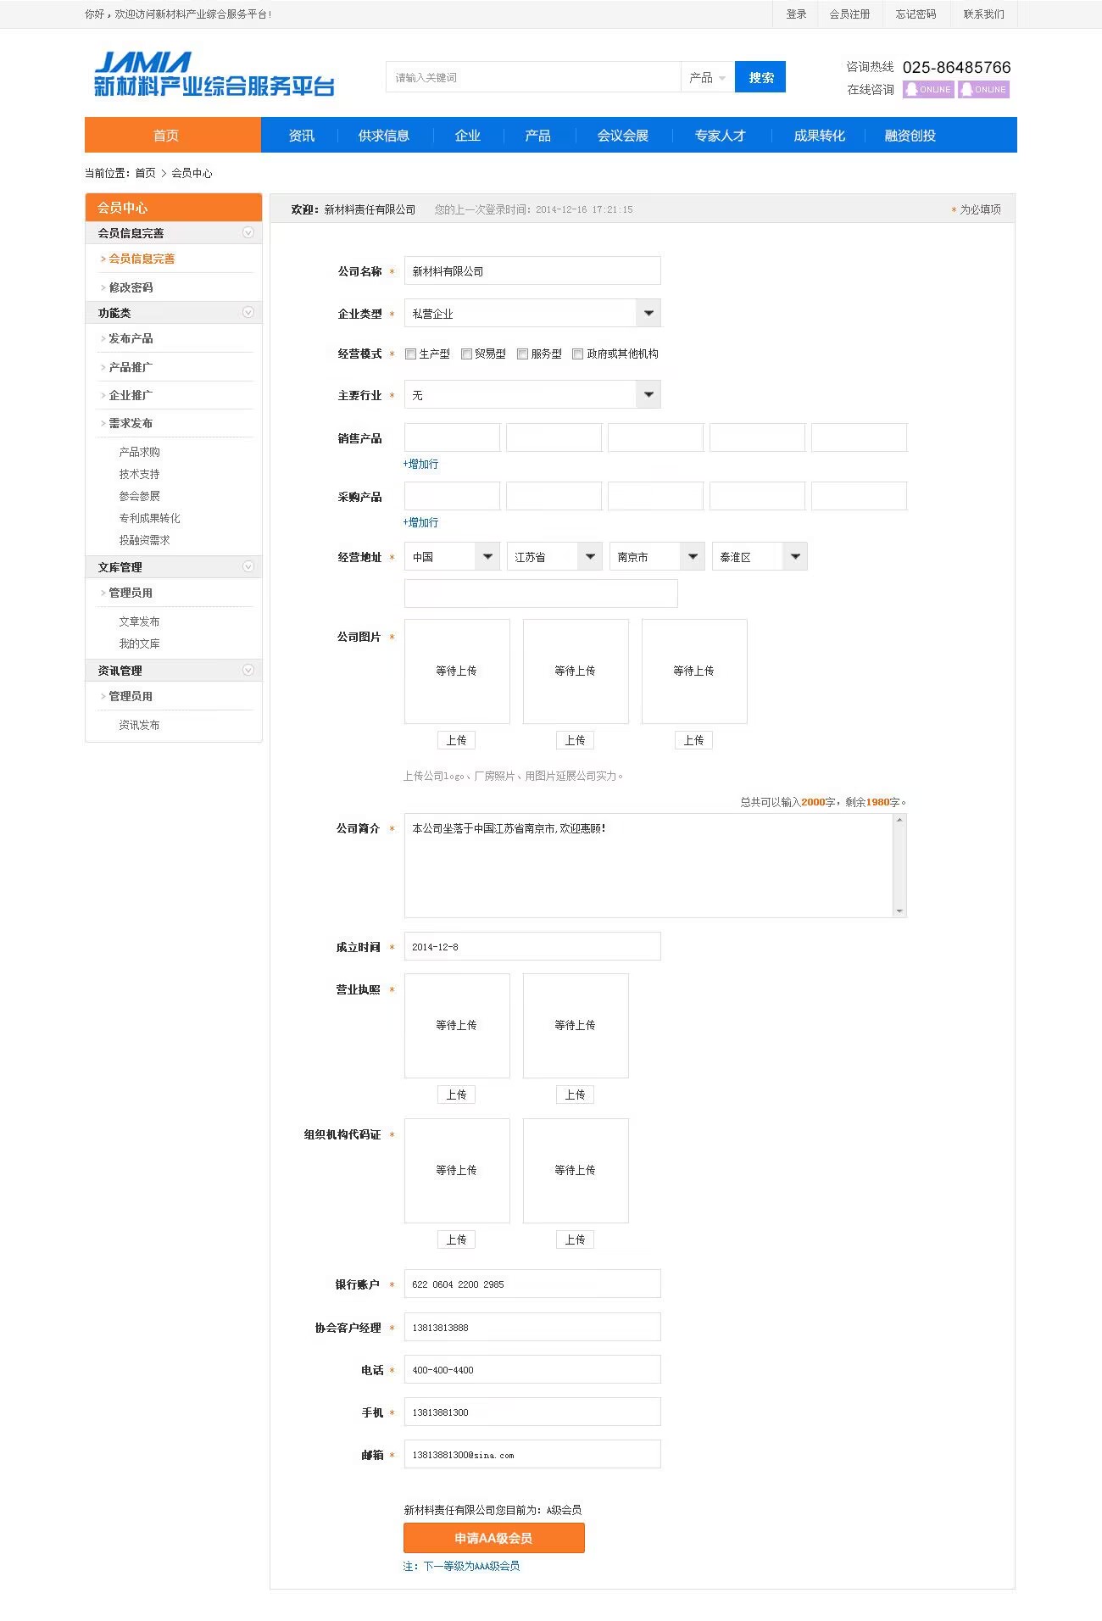Click the JAMIA platform logo
The width and height of the screenshot is (1102, 1621).
pyautogui.click(x=214, y=74)
